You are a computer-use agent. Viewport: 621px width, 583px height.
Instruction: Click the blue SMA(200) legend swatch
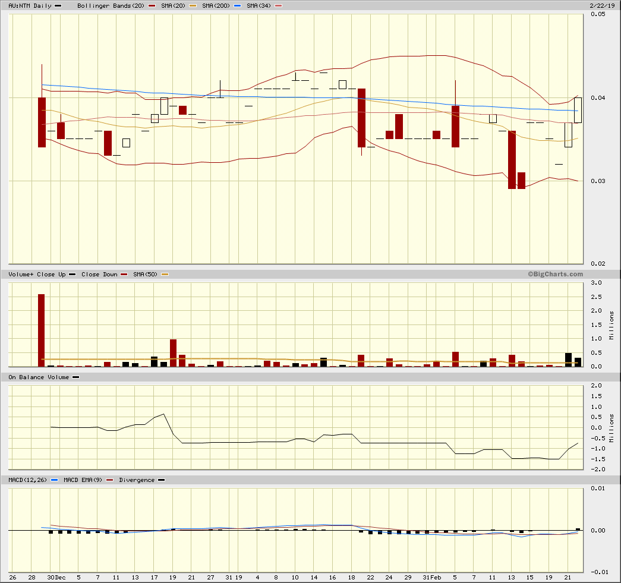[x=237, y=5]
